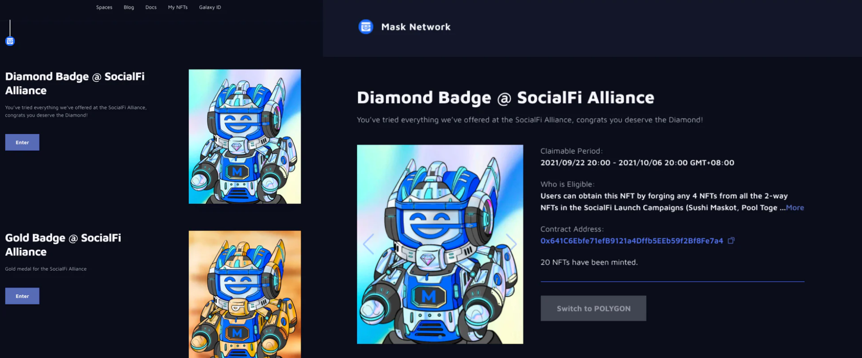Viewport: 862px width, 358px height.
Task: Show previous NFT image with left arrow
Action: [368, 244]
